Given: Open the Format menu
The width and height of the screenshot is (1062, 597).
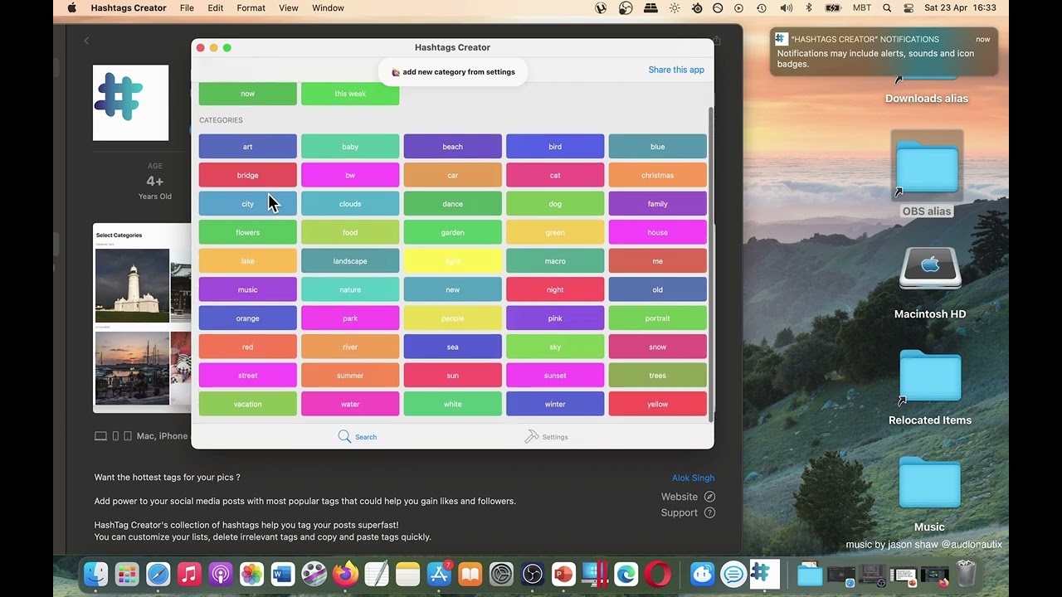Looking at the screenshot, I should pos(251,8).
